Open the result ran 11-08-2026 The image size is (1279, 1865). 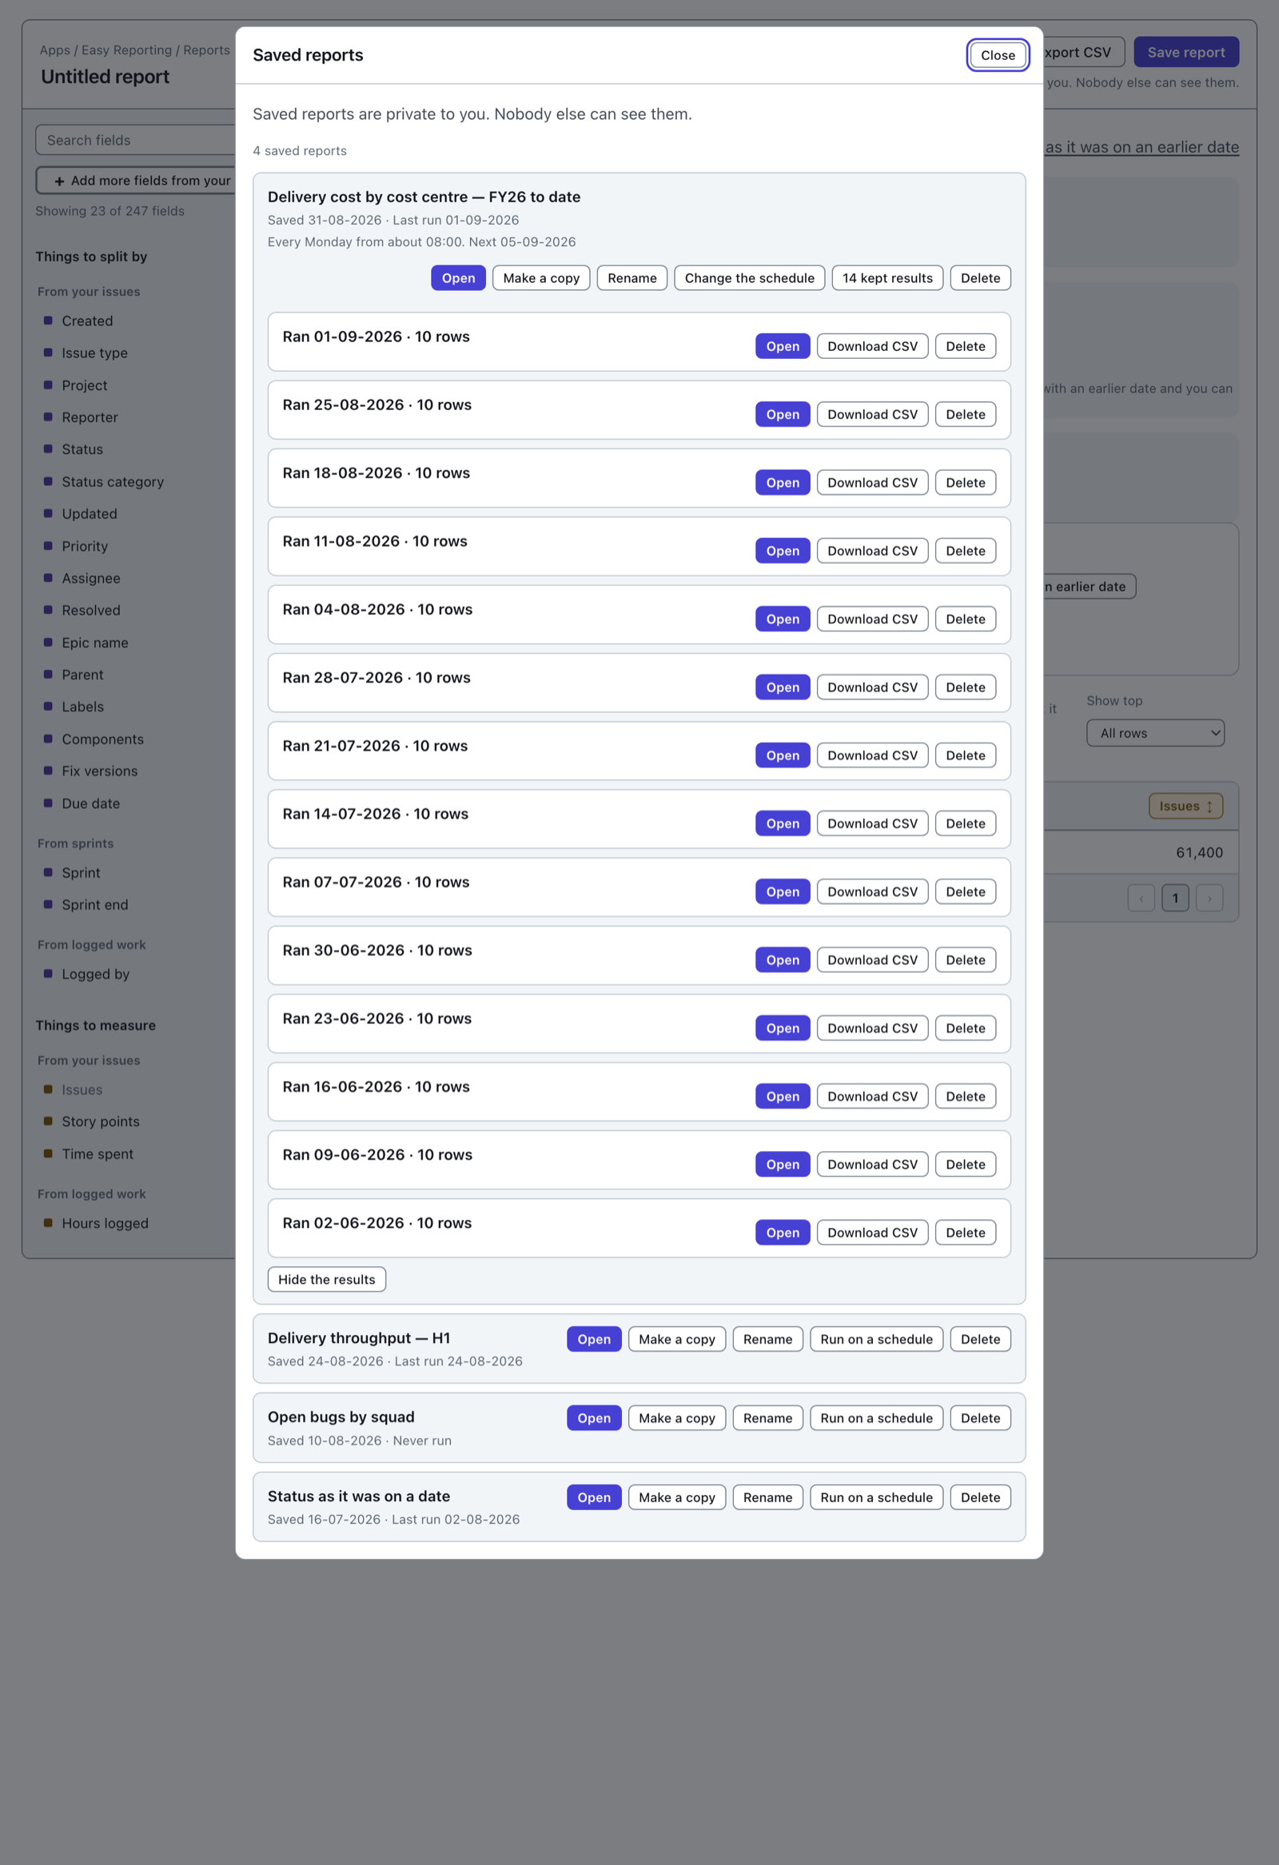[x=783, y=551]
